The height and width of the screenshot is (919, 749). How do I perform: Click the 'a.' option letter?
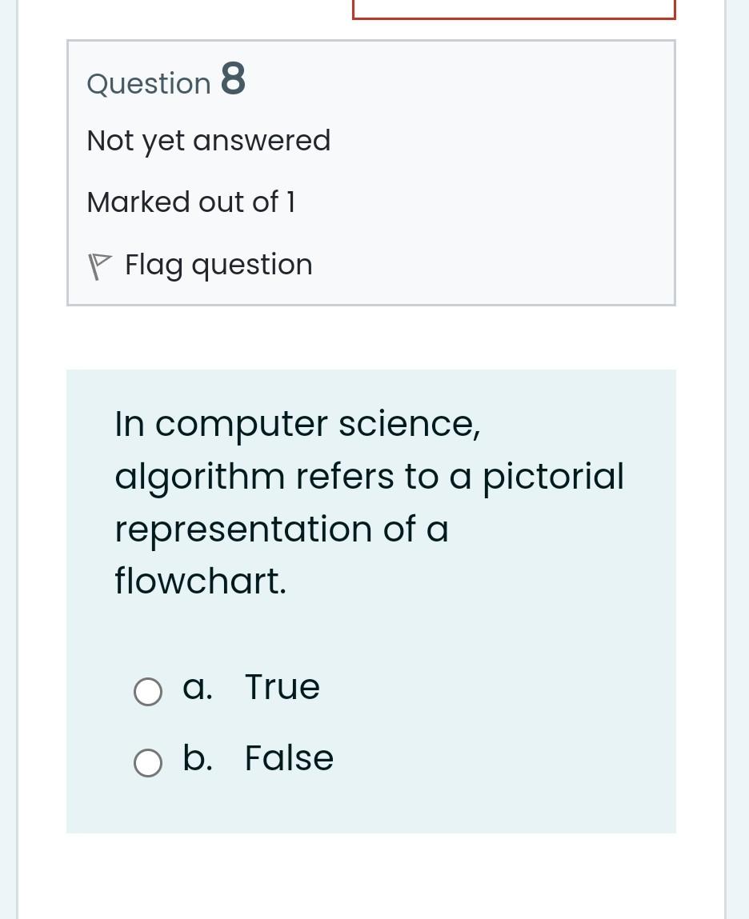tap(198, 687)
